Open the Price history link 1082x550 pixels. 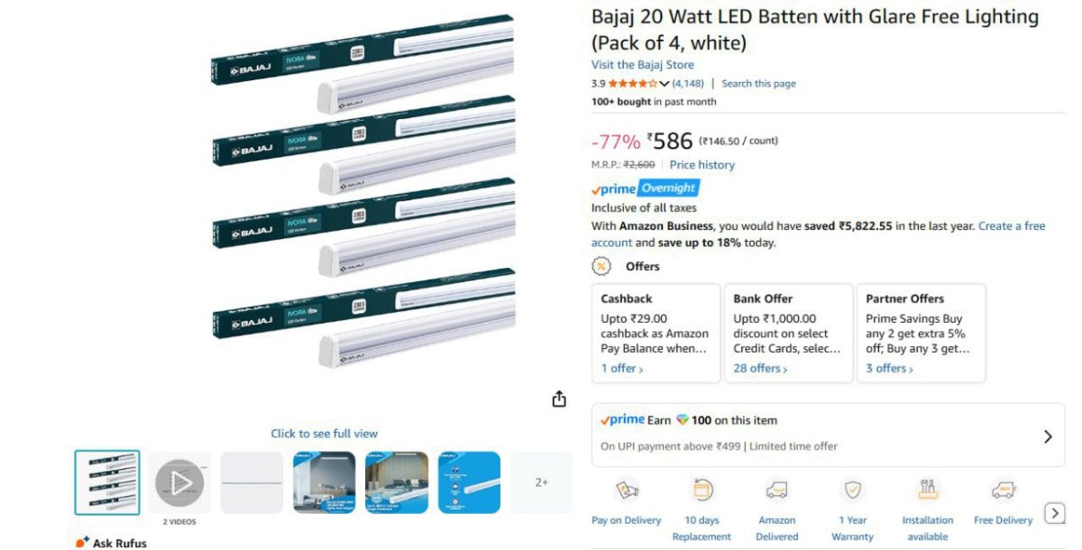(x=701, y=165)
